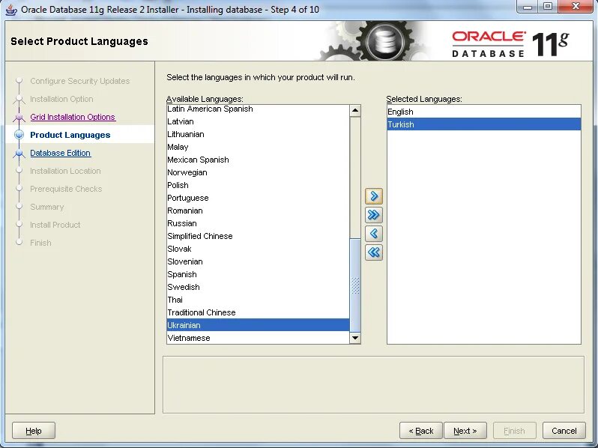Close the installer window
The width and height of the screenshot is (598, 448).
[x=576, y=7]
